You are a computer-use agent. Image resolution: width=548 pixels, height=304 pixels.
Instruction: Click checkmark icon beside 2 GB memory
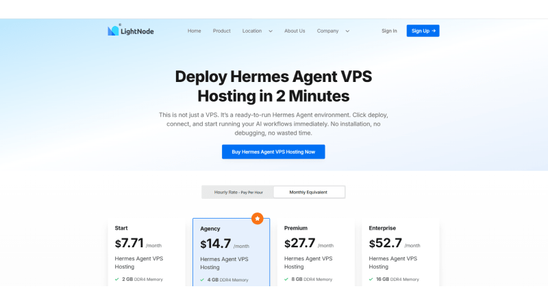click(x=117, y=279)
